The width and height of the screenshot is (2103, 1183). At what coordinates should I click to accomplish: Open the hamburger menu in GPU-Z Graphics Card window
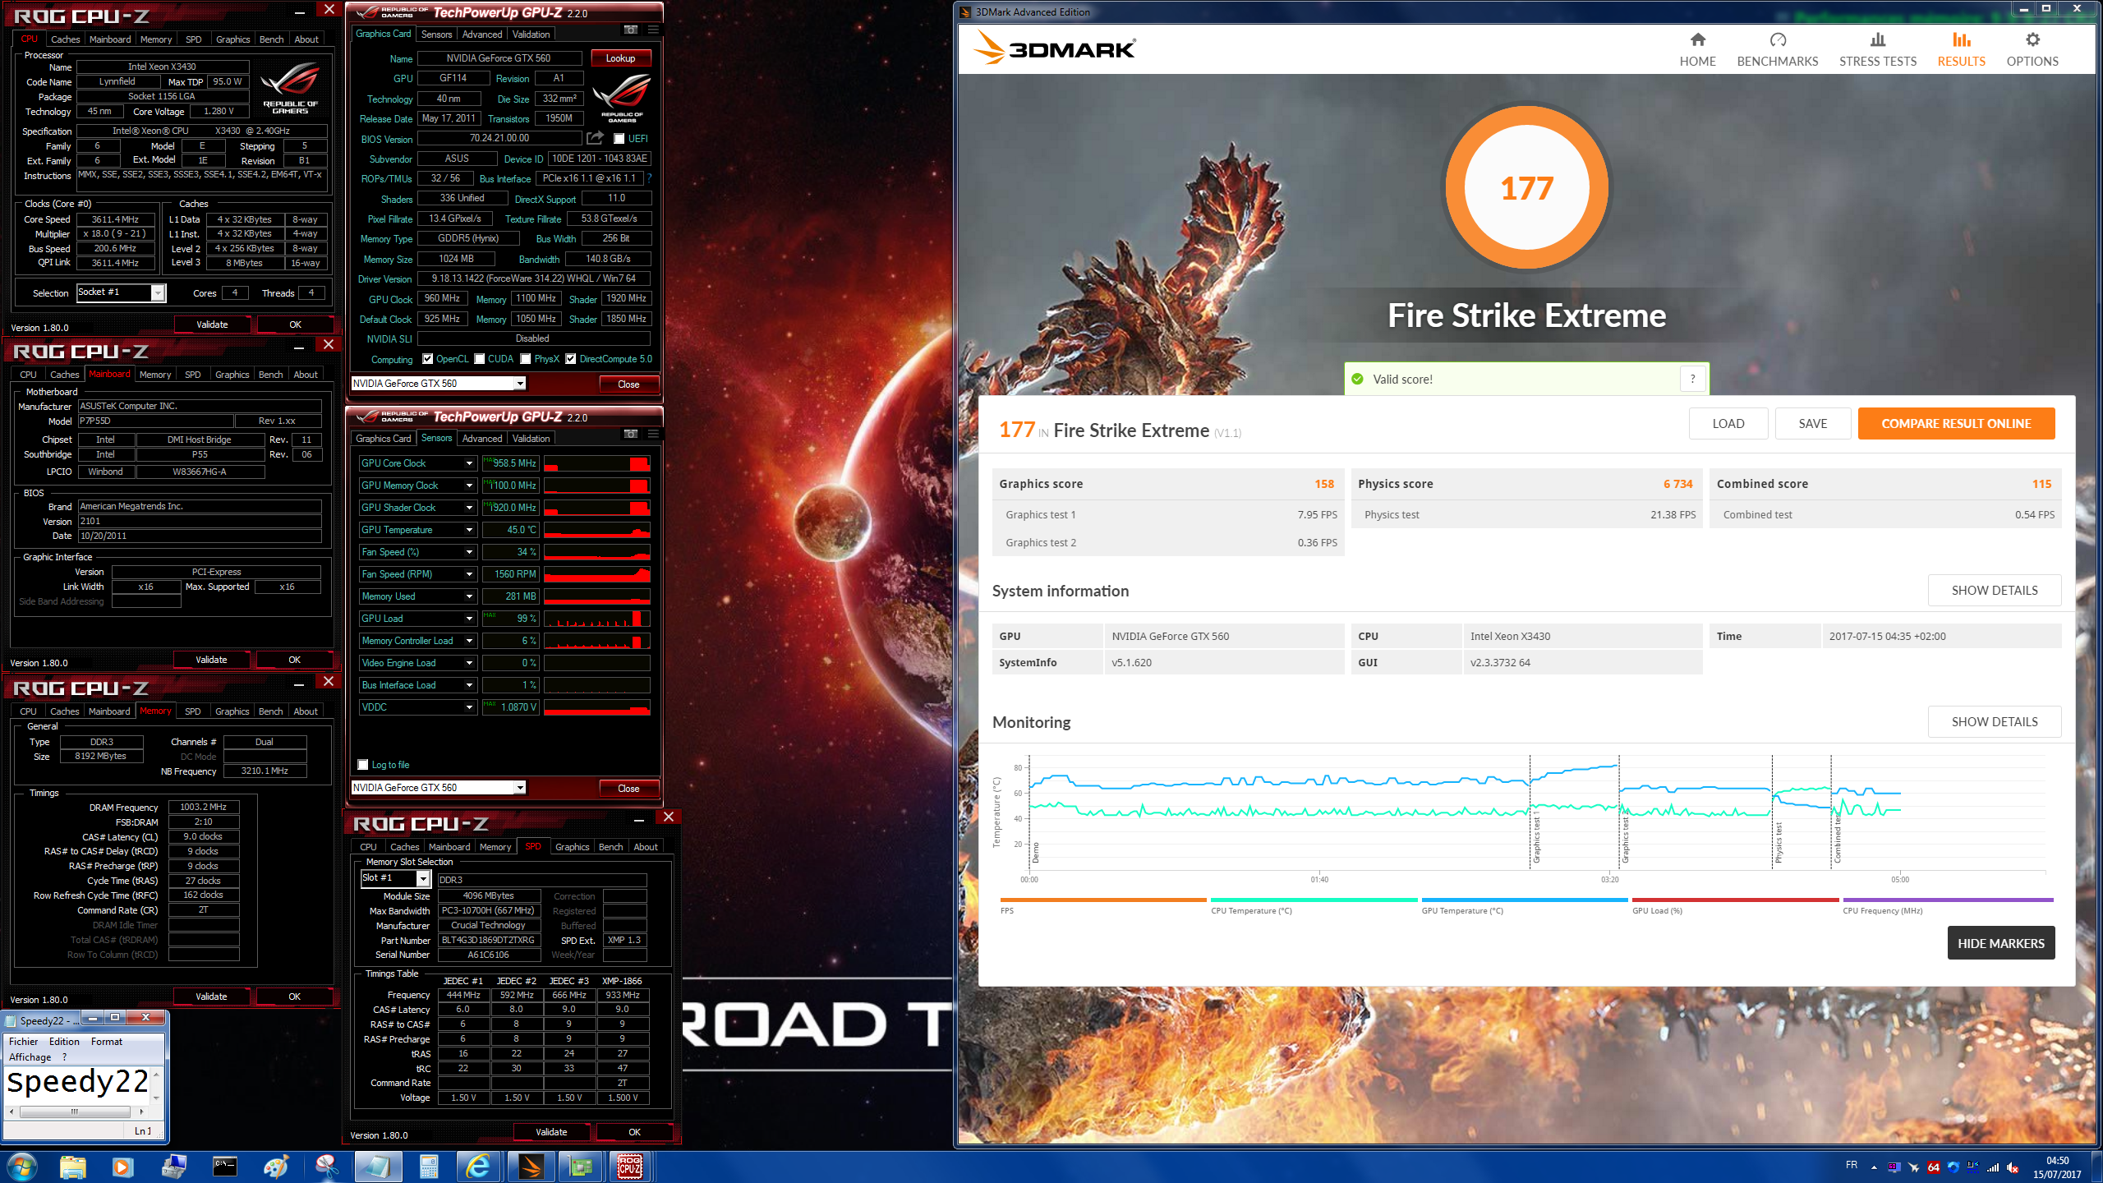653,30
